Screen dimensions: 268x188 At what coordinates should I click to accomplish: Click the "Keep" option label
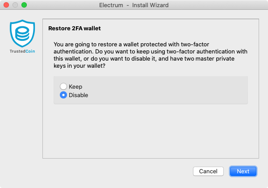(75, 86)
